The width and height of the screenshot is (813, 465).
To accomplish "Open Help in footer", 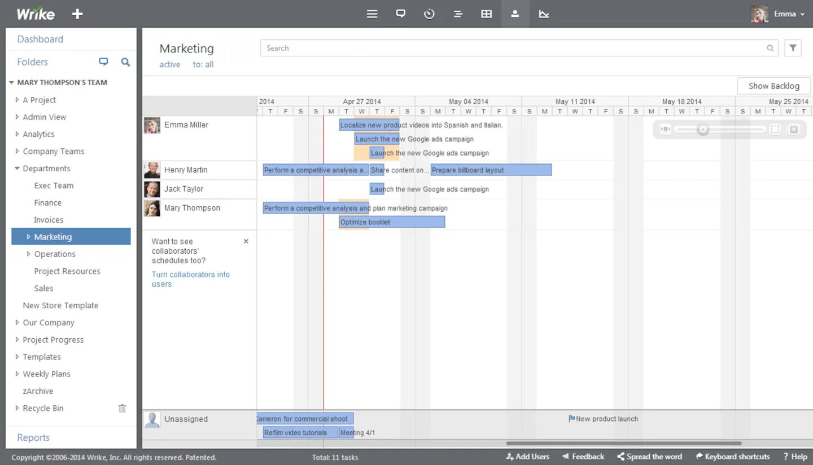I will [x=795, y=457].
